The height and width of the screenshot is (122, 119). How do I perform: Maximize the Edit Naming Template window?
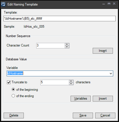click(x=109, y=4)
